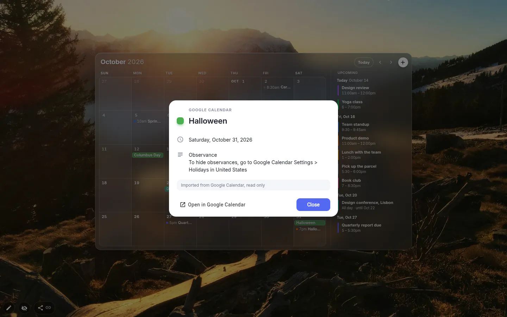The height and width of the screenshot is (317, 507).
Task: Click Halloween all-day event in calendar grid
Action: pos(309,223)
